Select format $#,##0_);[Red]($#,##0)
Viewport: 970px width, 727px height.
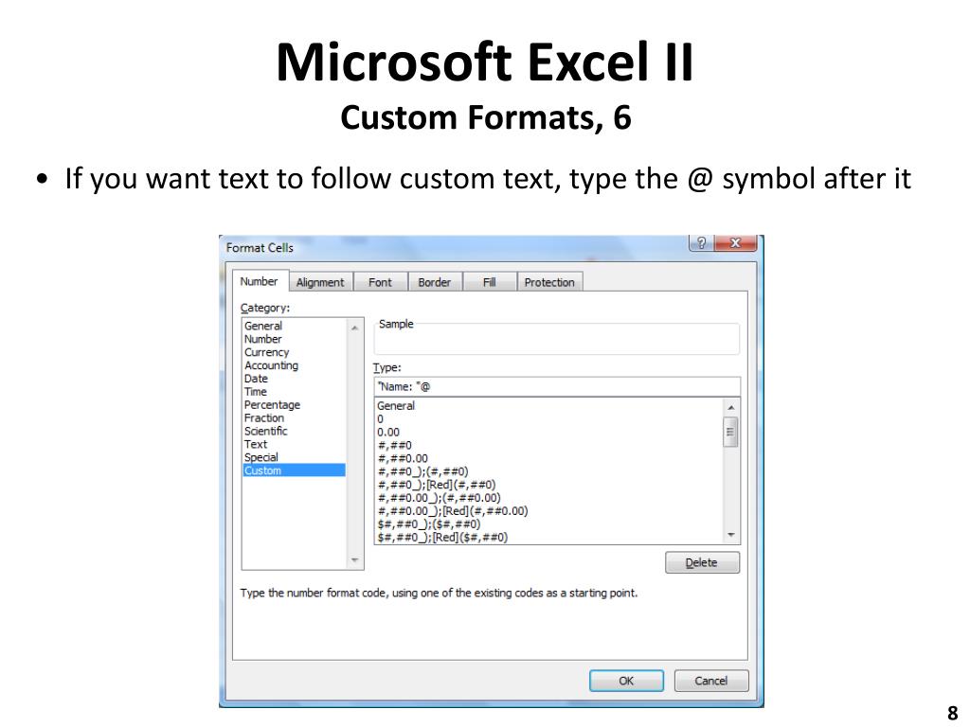pyautogui.click(x=442, y=538)
